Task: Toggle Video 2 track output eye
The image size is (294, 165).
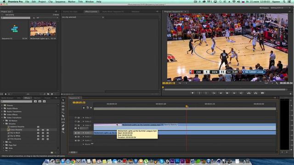Action: (75, 121)
